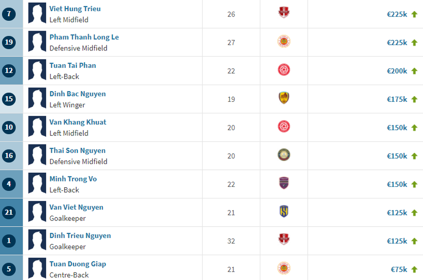
Task: Go to Van Khang Khuat's player page
Action: point(78,122)
